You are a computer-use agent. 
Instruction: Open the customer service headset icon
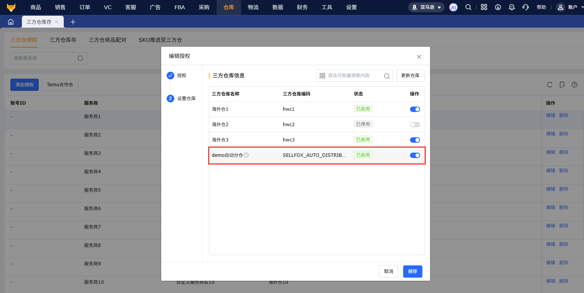click(x=526, y=7)
